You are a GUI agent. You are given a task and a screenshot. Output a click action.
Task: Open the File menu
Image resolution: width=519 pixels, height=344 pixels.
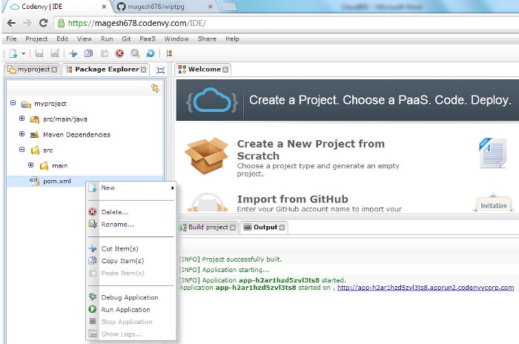pos(11,39)
